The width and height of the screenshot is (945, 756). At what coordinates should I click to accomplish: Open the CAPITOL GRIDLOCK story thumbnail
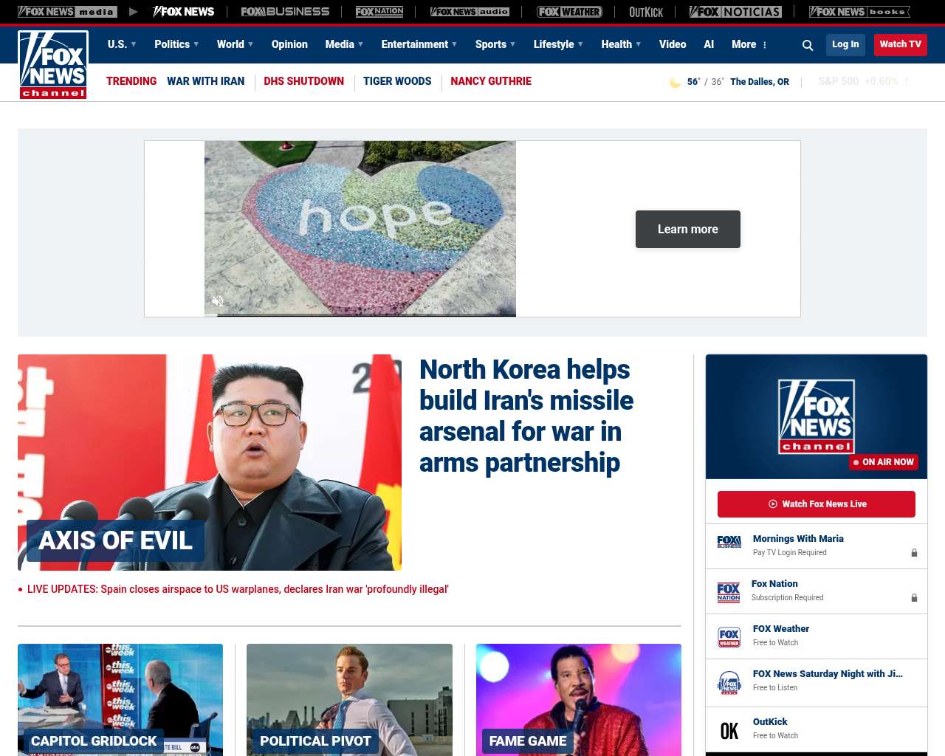point(120,700)
